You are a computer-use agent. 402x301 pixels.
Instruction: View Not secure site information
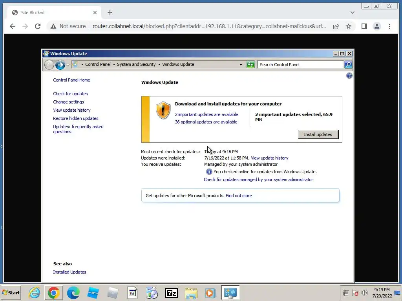68,26
